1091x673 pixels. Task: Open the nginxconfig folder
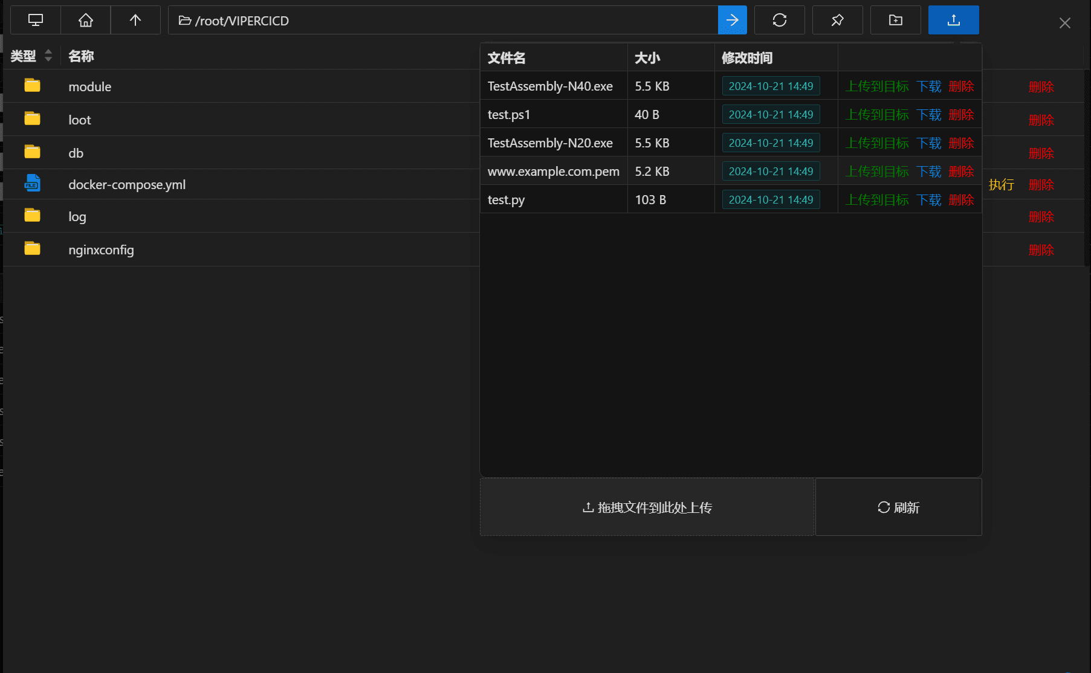(x=101, y=250)
